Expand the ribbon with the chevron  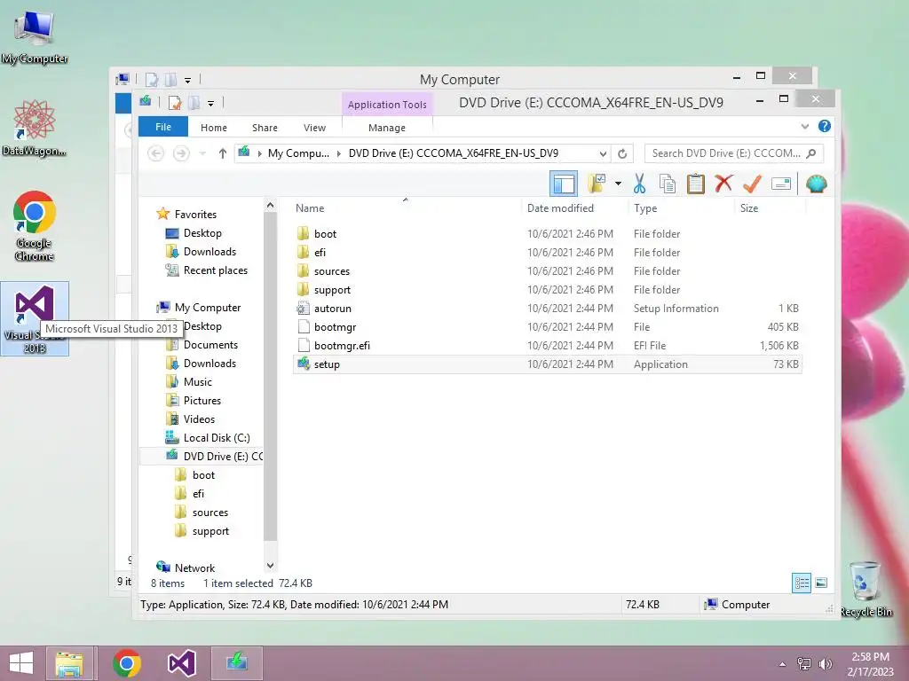click(x=804, y=126)
